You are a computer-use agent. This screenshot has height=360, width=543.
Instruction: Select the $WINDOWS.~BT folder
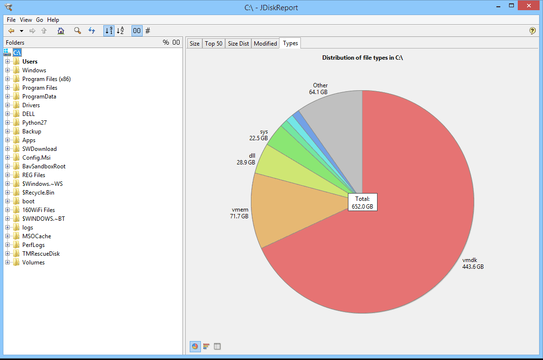coord(43,219)
